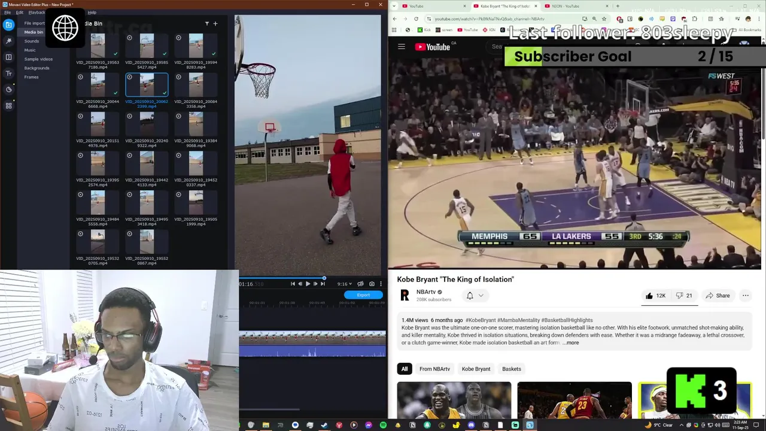Take a snapshot with the camera icon
766x431 pixels.
372,284
